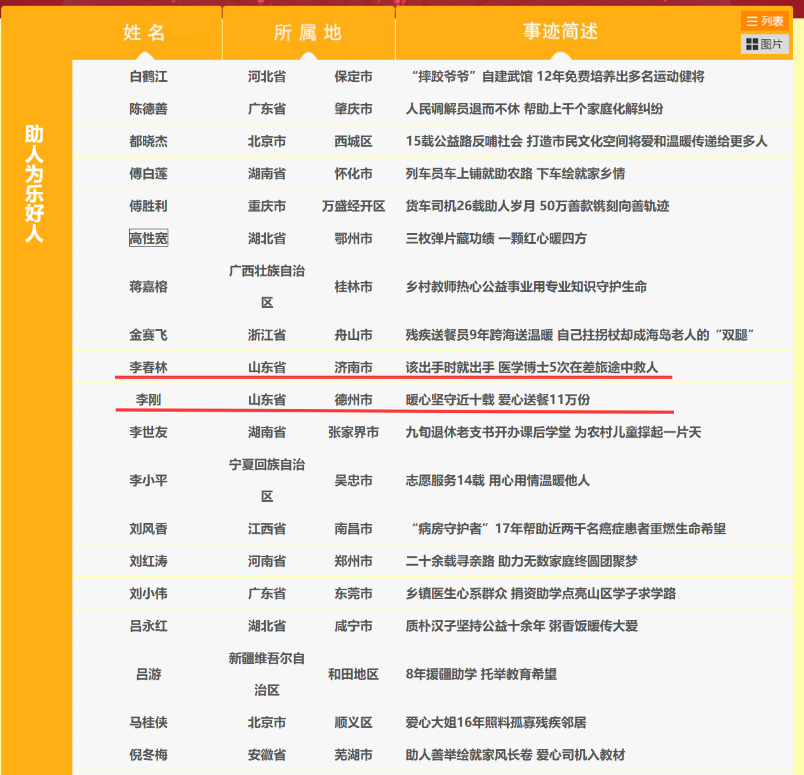Click 张家界市 in 李世友's row
804x775 pixels.
(x=353, y=432)
